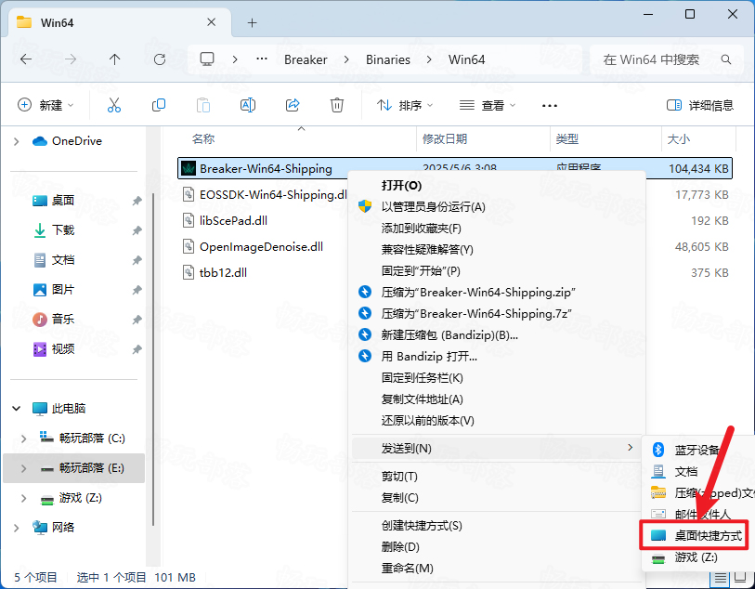
Task: Expand the 畅玩部落 (C:) drive node
Action: tap(23, 438)
